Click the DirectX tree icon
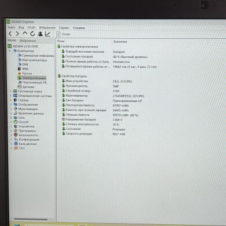Image resolution: width=226 pixels, height=226 pixels. click(x=16, y=122)
